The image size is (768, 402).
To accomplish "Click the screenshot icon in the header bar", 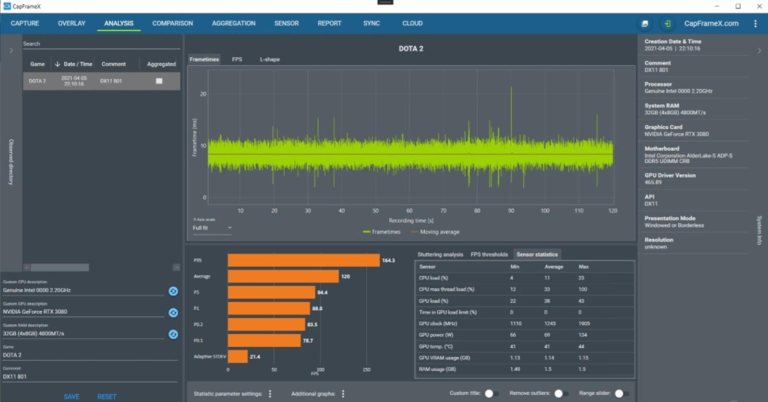I will pos(645,24).
